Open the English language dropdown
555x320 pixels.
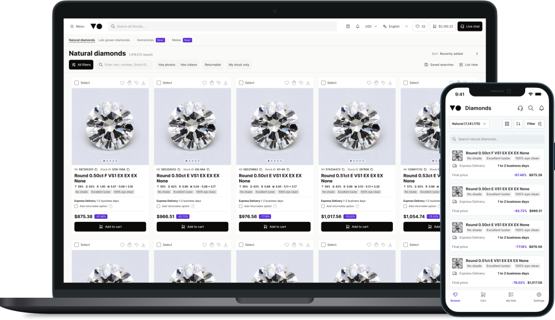(395, 26)
